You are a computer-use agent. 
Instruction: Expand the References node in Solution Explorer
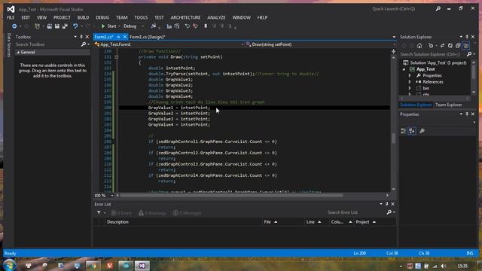point(410,82)
